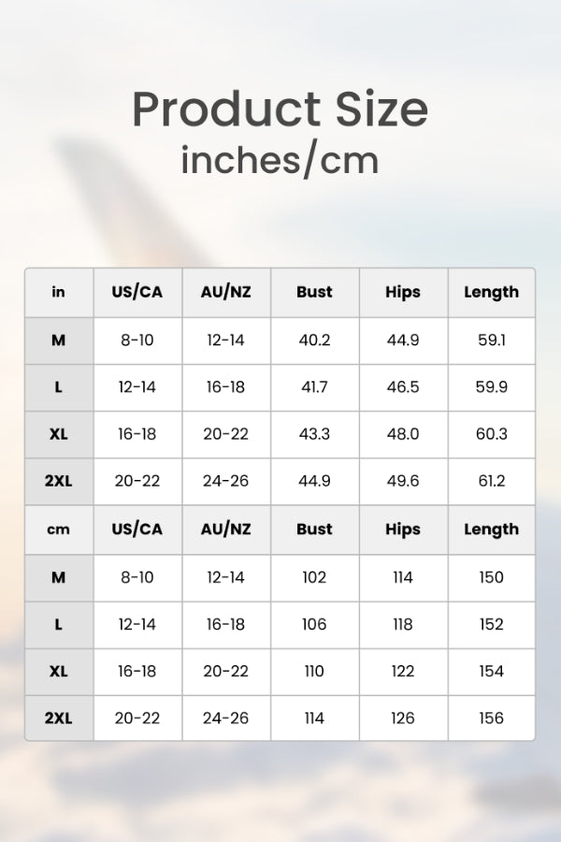Click the 102 bust value in centimeters
This screenshot has height=842, width=561.
[x=314, y=577]
